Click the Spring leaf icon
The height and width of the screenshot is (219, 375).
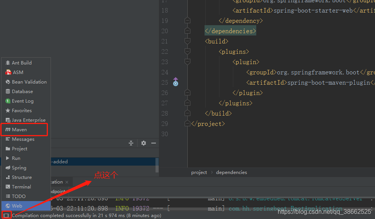[8, 167]
